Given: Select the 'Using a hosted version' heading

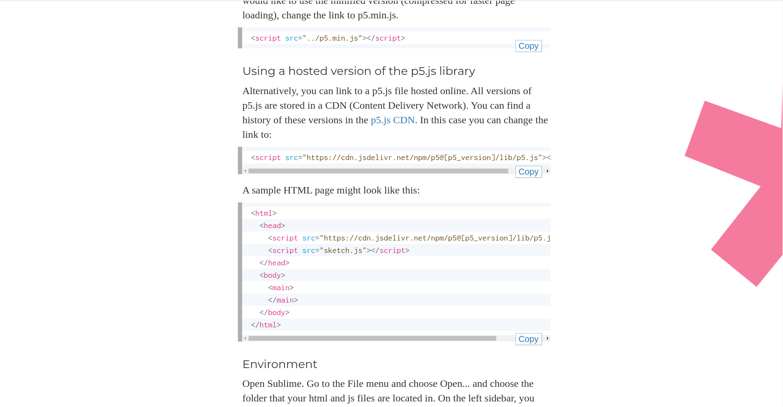Looking at the screenshot, I should 359,71.
